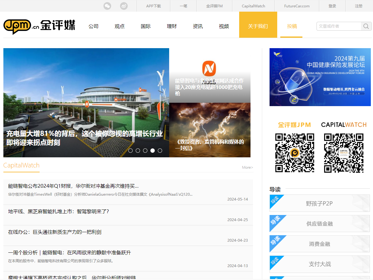Click the 中国健康保险发展论坛 banner ad

[x=320, y=77]
